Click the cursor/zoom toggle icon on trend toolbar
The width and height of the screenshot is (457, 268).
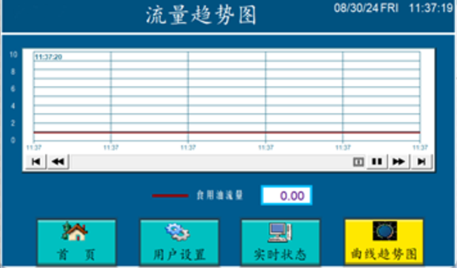coord(358,161)
